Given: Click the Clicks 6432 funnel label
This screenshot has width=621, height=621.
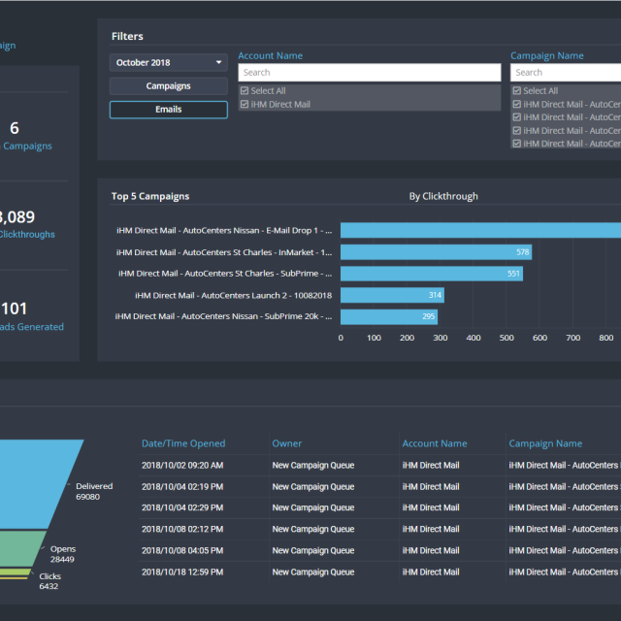Looking at the screenshot, I should pos(49,581).
